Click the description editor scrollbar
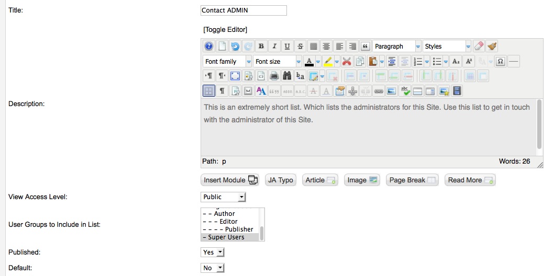This screenshot has width=553, height=276. point(539,124)
